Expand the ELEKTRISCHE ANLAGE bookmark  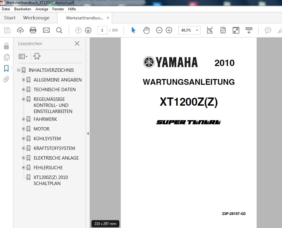[x=24, y=158]
